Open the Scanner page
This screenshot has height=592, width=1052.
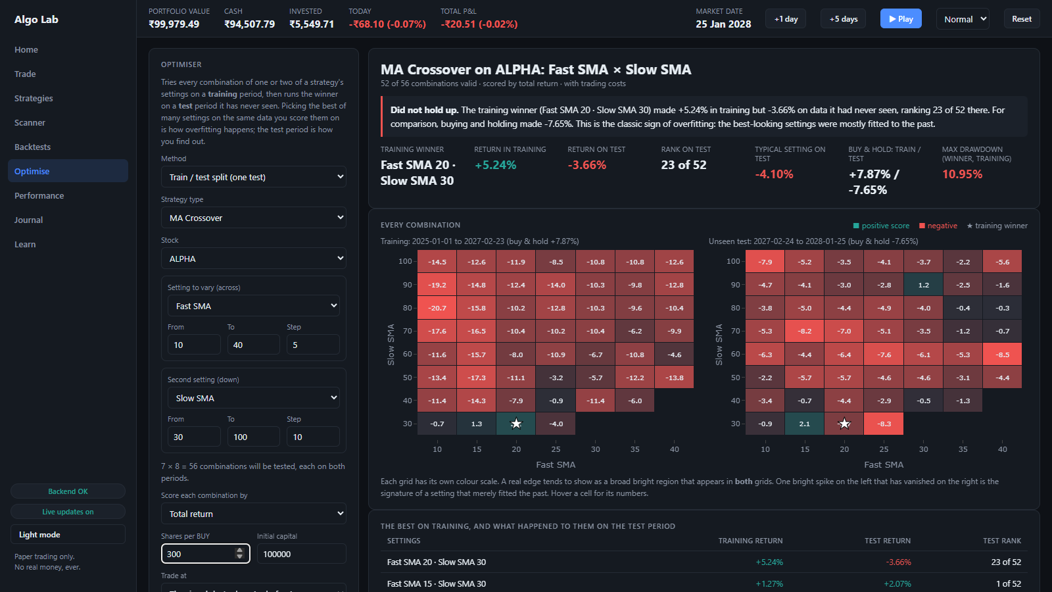point(68,122)
